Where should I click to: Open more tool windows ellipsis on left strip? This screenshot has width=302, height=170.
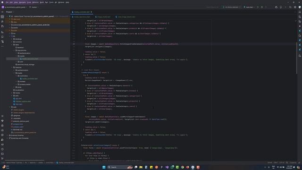coord(2,46)
